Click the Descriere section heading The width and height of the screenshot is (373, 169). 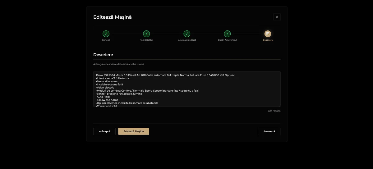click(103, 55)
